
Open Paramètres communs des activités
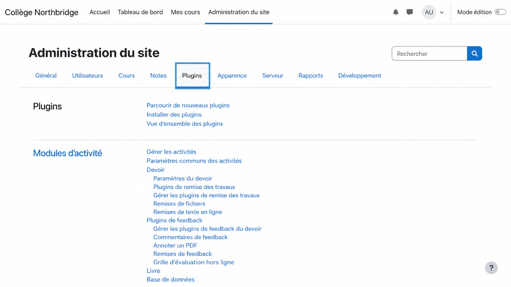[194, 161]
